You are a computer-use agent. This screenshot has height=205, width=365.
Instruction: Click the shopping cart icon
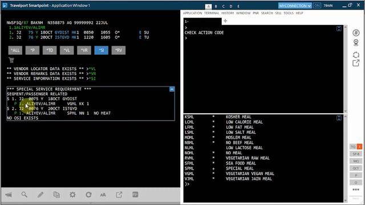11,60
